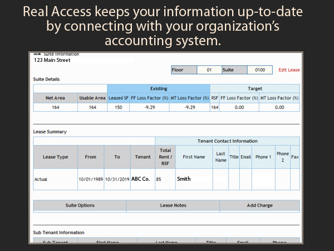This screenshot has height=251, width=334.
Task: Click the RSF column header
Action: click(x=214, y=98)
